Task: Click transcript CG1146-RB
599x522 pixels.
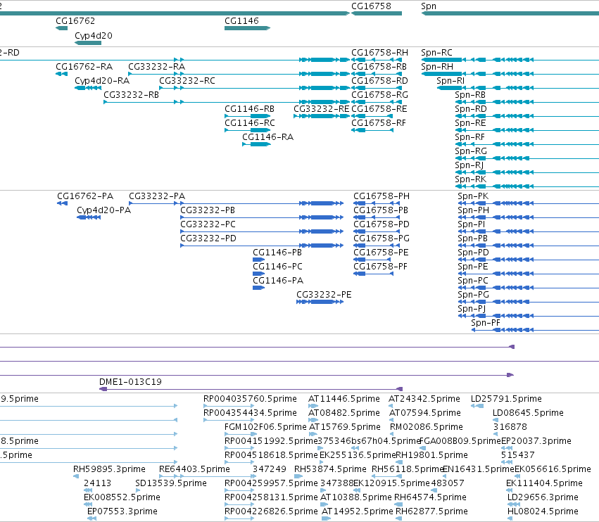Action: coord(249,109)
